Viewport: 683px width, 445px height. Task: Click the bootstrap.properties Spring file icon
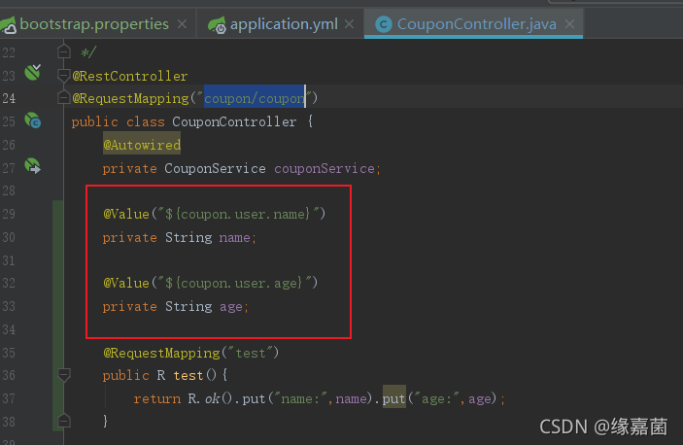(x=9, y=25)
